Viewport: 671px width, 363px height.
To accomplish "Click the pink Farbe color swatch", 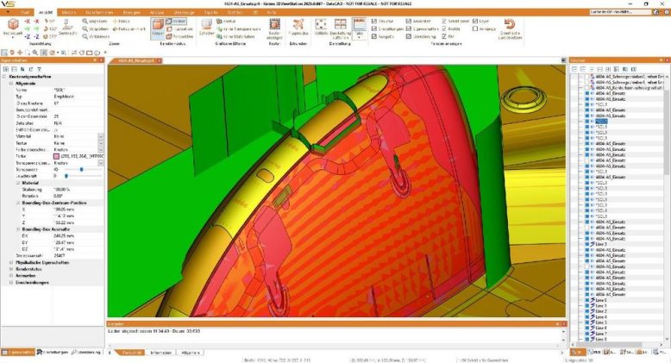I will [x=57, y=155].
